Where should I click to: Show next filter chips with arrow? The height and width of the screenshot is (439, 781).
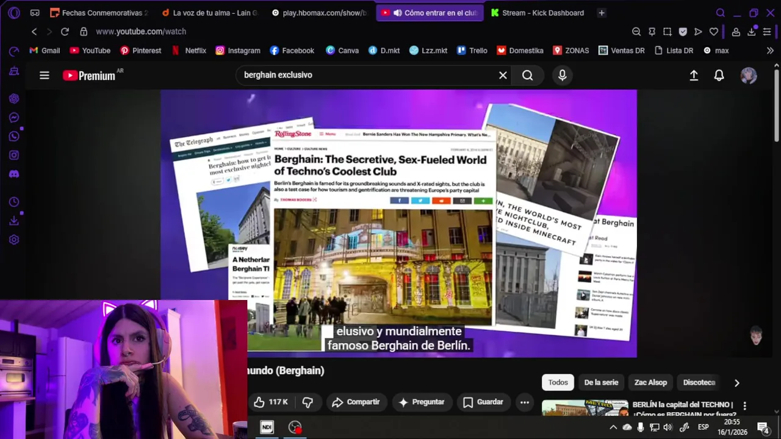click(x=736, y=383)
